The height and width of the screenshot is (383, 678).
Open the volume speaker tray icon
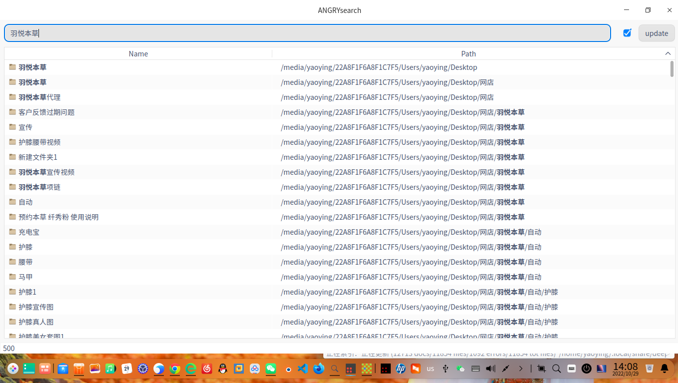click(491, 369)
